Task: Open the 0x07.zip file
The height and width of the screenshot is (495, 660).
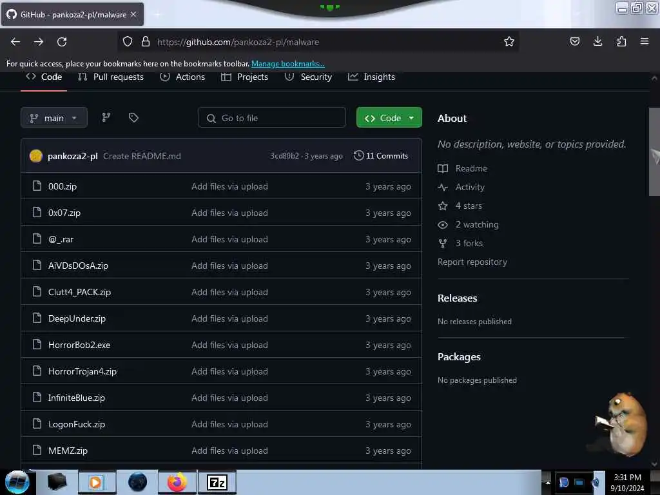Action: [x=64, y=213]
